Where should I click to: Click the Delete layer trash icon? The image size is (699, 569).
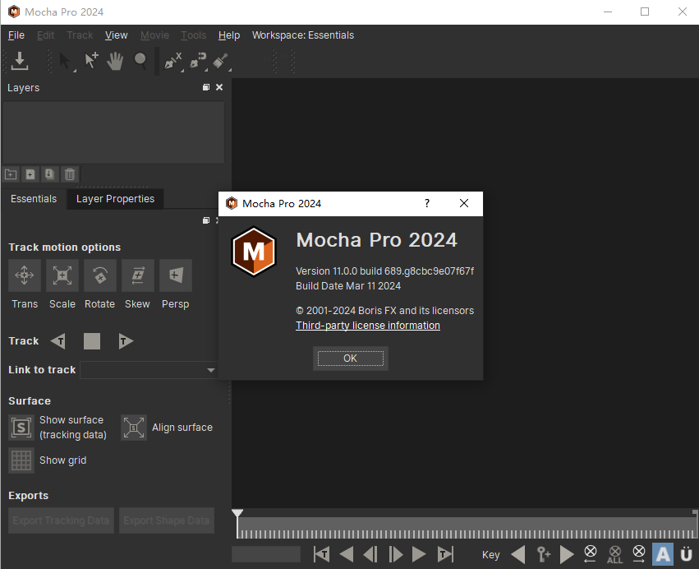(x=70, y=174)
